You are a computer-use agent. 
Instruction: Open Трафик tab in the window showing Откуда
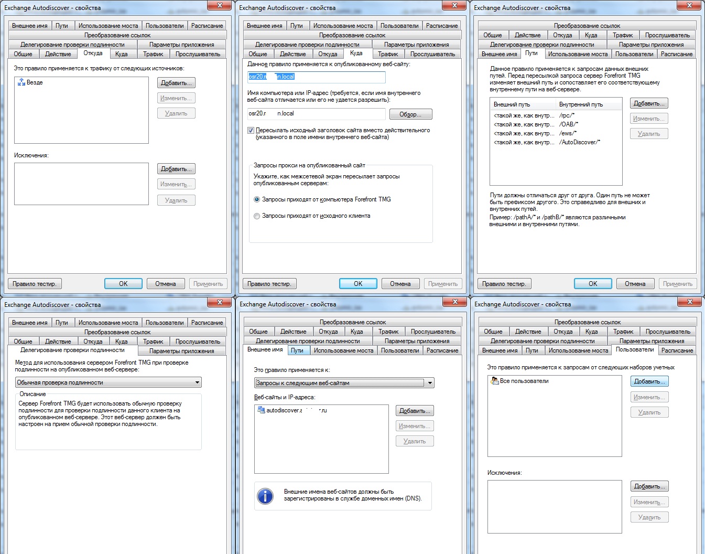click(x=153, y=54)
